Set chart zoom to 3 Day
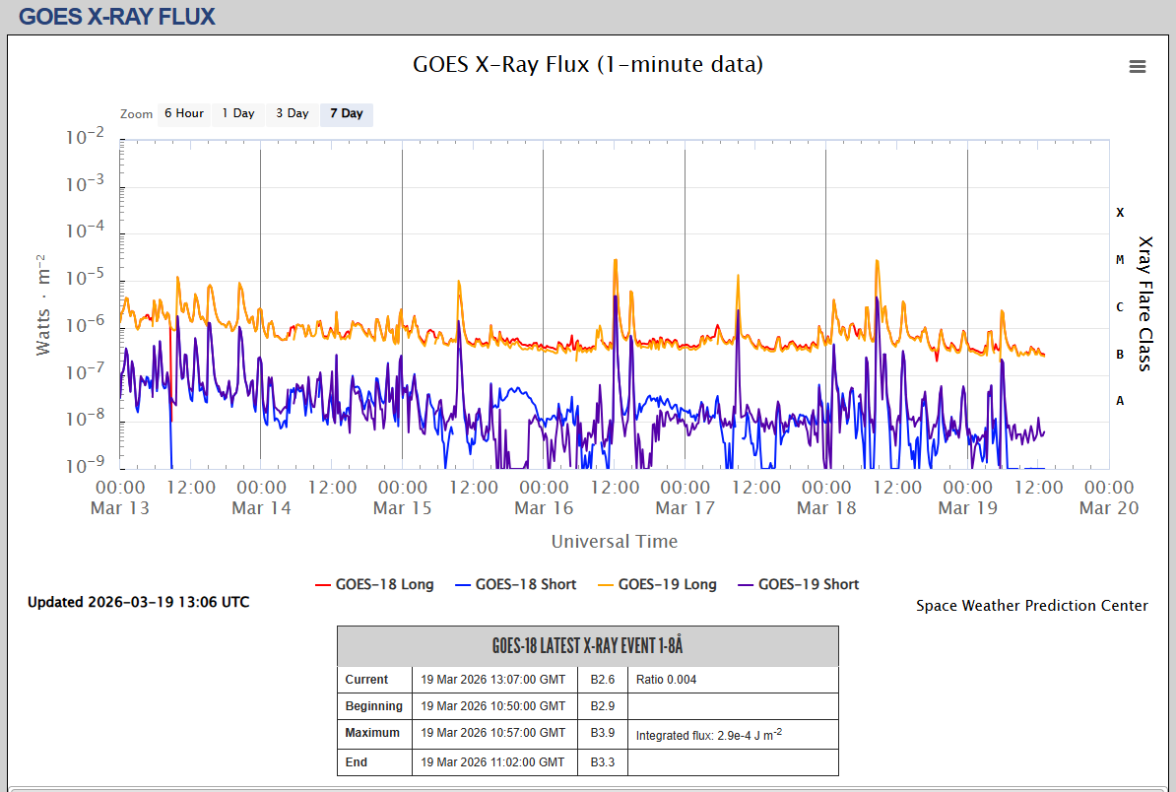This screenshot has height=792, width=1176. [292, 114]
